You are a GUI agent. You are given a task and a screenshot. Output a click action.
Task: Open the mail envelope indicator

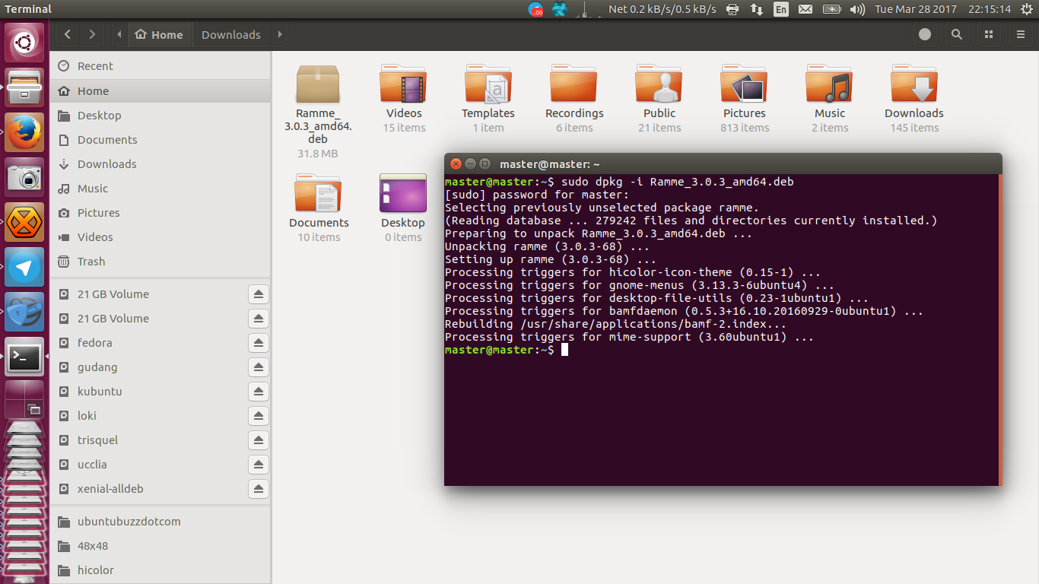[x=806, y=9]
